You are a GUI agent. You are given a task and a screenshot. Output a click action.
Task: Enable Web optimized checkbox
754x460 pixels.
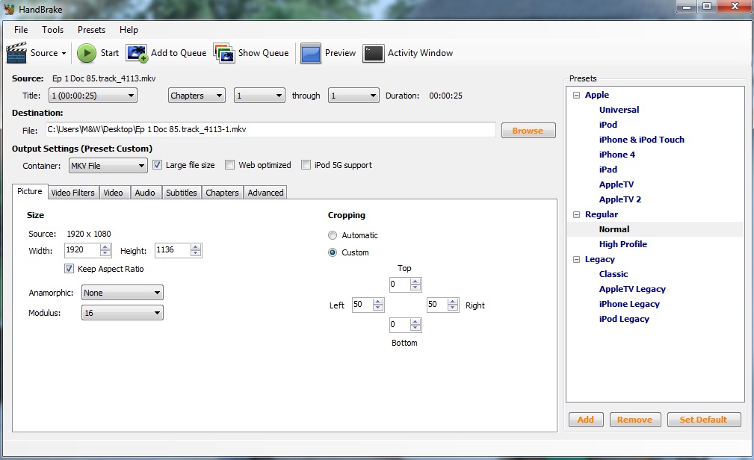coord(230,165)
